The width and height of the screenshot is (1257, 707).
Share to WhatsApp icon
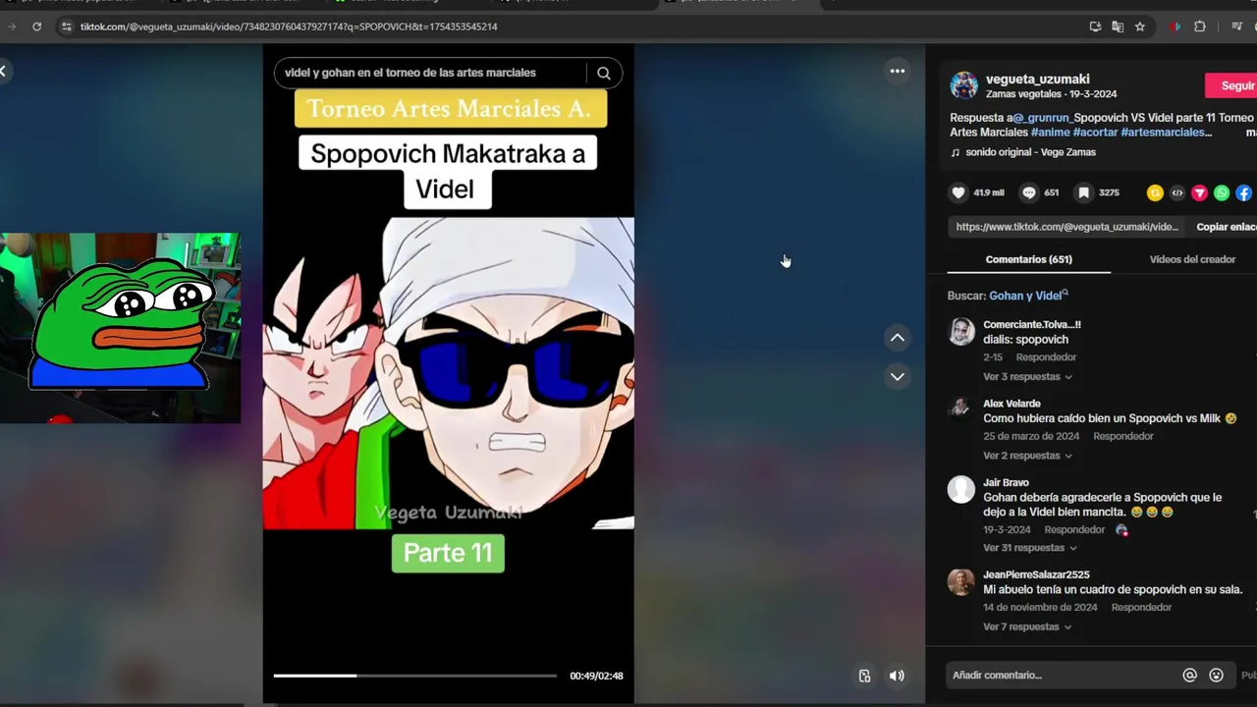[x=1222, y=193]
